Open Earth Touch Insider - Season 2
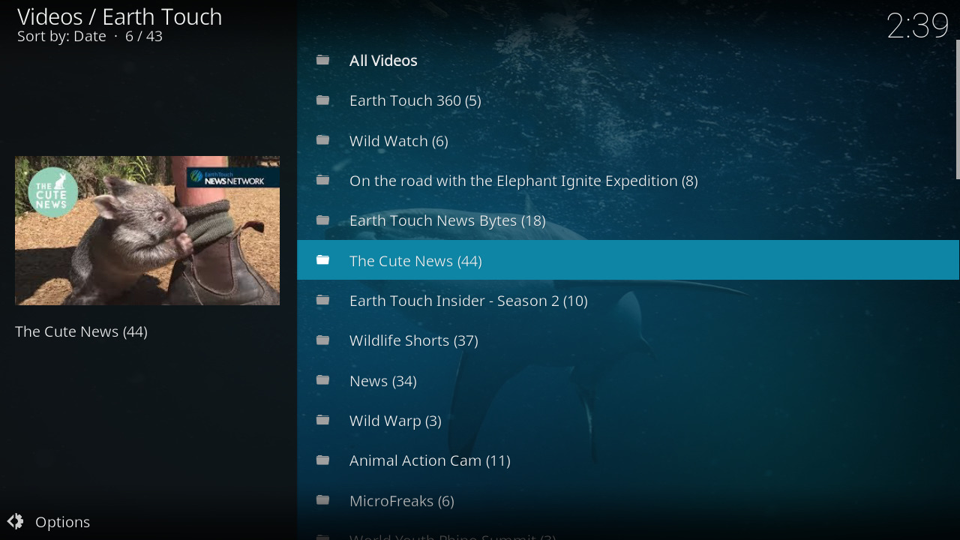Viewport: 960px width, 540px height. pyautogui.click(x=468, y=301)
